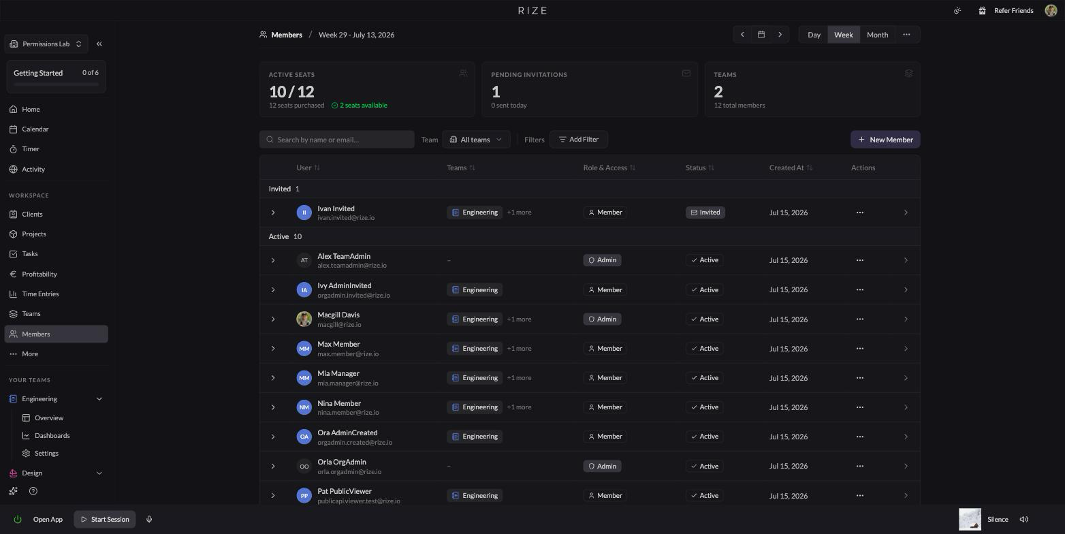Switch to the Week view
Image resolution: width=1065 pixels, height=534 pixels.
point(843,35)
